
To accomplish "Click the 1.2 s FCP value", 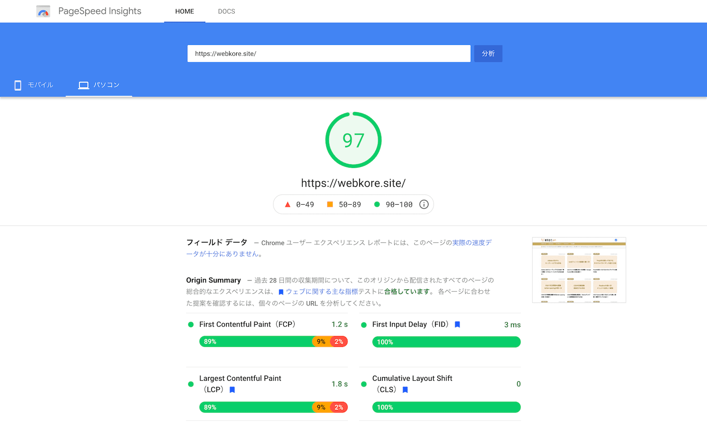I will click(x=340, y=324).
